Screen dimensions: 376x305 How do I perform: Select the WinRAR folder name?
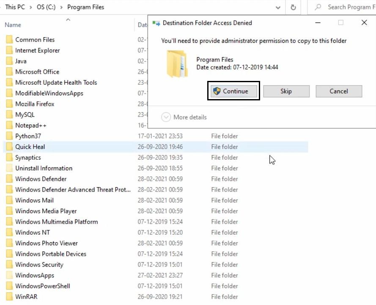26,297
